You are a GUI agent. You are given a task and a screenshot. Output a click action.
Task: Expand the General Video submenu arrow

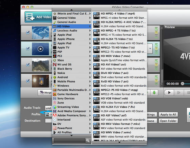click(x=90, y=18)
